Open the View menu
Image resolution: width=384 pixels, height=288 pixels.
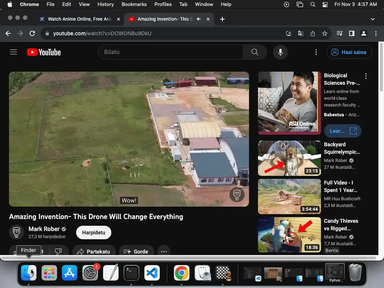pyautogui.click(x=84, y=4)
